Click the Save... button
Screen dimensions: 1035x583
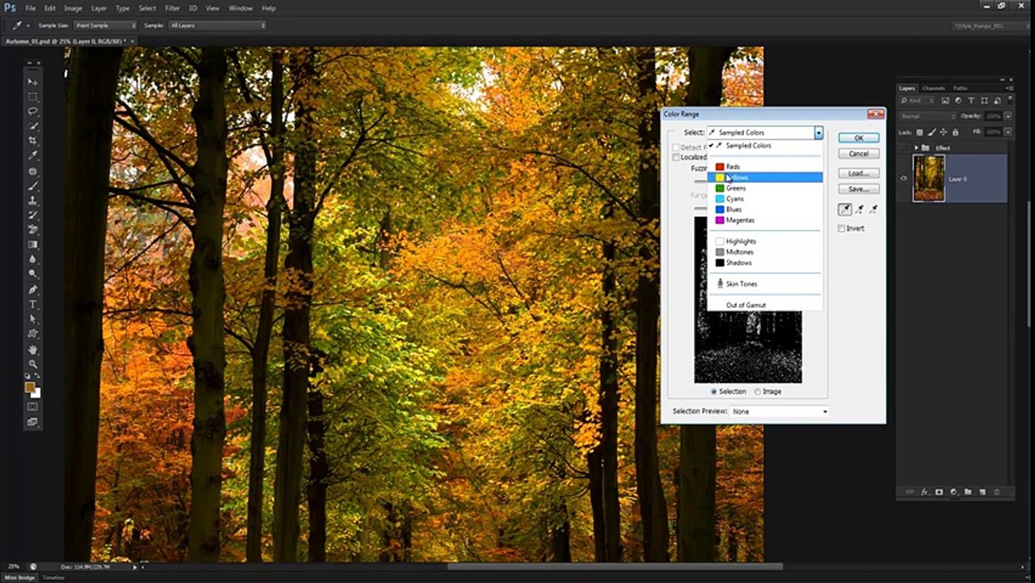pos(858,189)
